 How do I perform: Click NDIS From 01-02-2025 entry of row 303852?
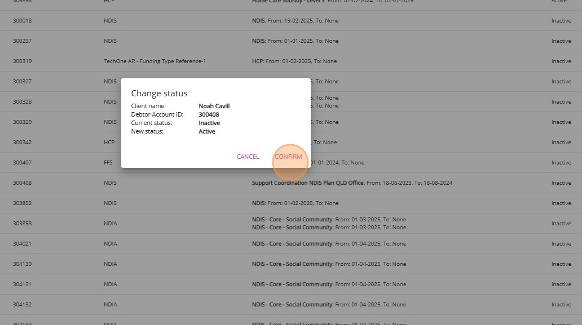pos(295,203)
